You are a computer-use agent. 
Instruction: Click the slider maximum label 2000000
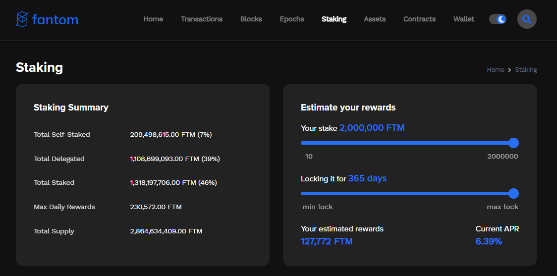pyautogui.click(x=502, y=156)
